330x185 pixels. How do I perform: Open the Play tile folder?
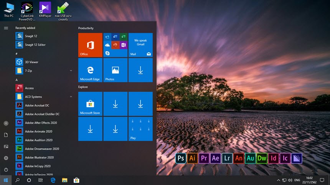[x=140, y=129]
